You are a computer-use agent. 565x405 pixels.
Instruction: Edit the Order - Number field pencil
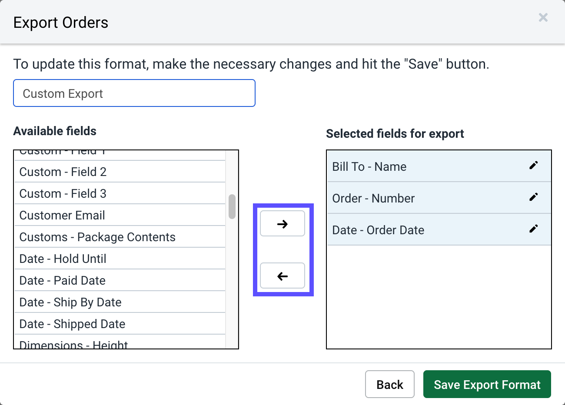(534, 197)
